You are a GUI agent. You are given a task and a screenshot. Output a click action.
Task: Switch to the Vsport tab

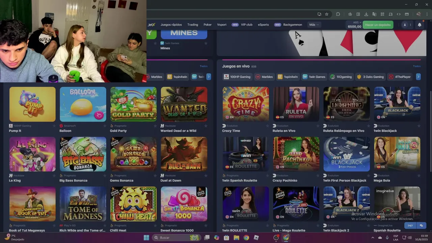tap(222, 25)
